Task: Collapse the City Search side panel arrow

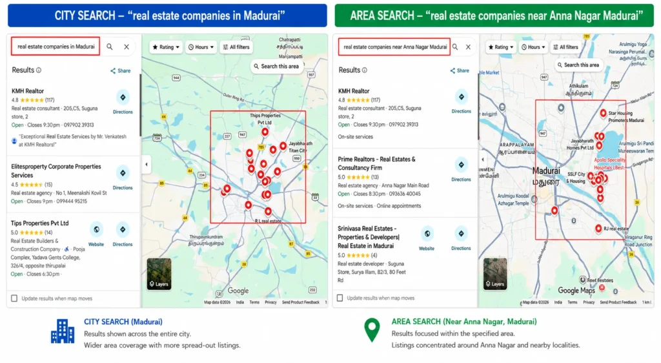Action: 147,165
